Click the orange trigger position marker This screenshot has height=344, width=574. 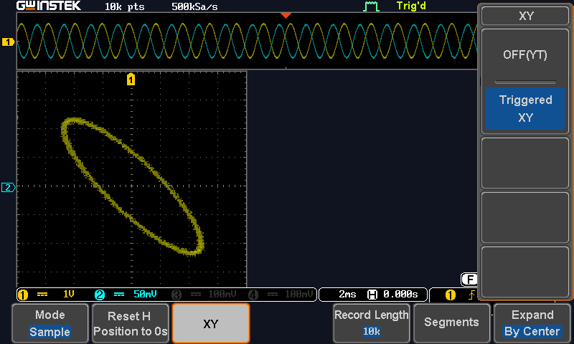click(x=286, y=15)
